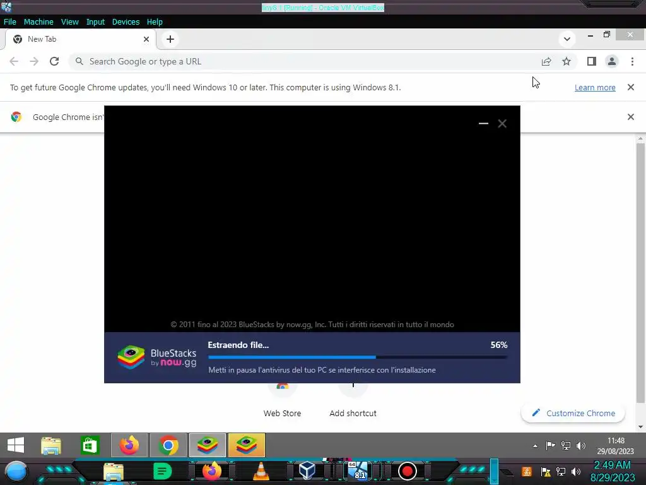Open guest Action Center flag icon
646x485 pixels.
[550, 446]
